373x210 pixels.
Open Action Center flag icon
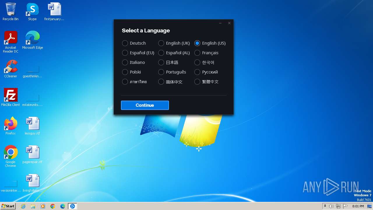tap(345, 206)
